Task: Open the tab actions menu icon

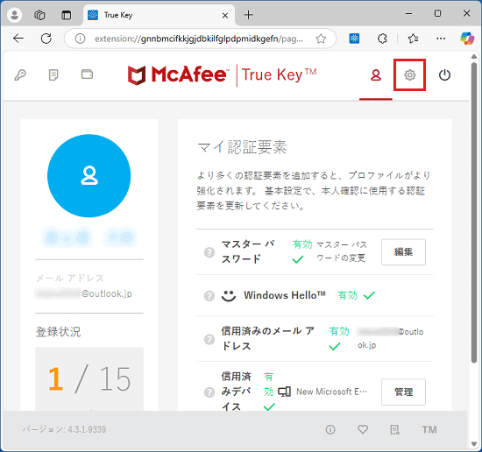Action: [x=66, y=15]
